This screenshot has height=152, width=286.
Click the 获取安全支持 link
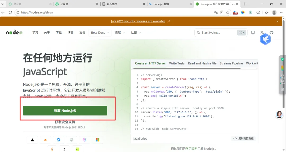click(65, 122)
